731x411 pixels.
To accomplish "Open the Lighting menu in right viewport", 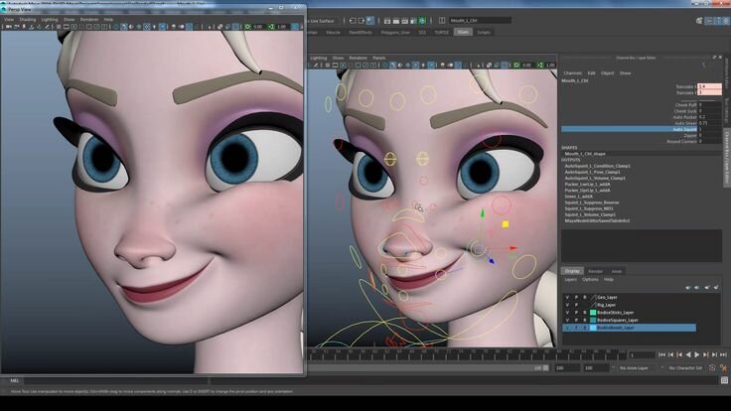I will (x=319, y=58).
